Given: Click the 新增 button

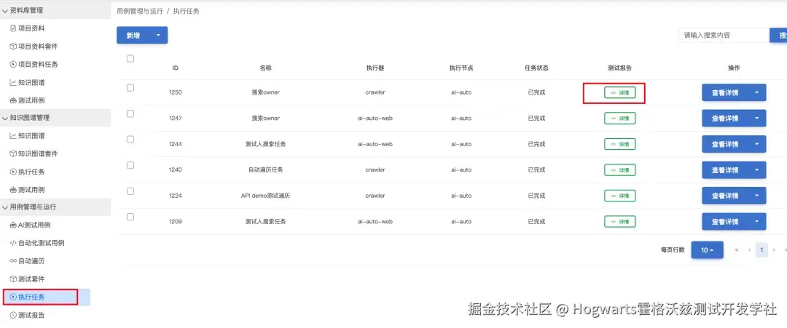Looking at the screenshot, I should [x=133, y=35].
